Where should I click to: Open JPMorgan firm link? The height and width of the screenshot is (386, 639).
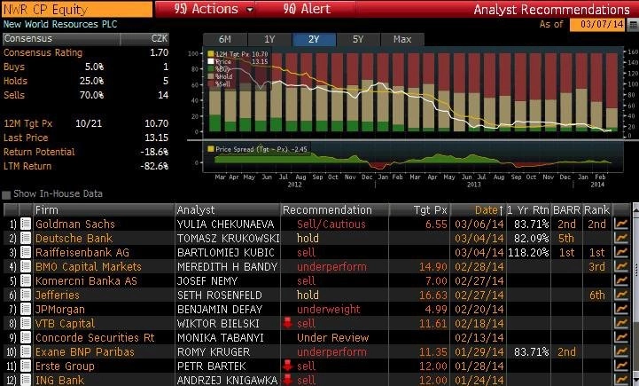pos(60,310)
